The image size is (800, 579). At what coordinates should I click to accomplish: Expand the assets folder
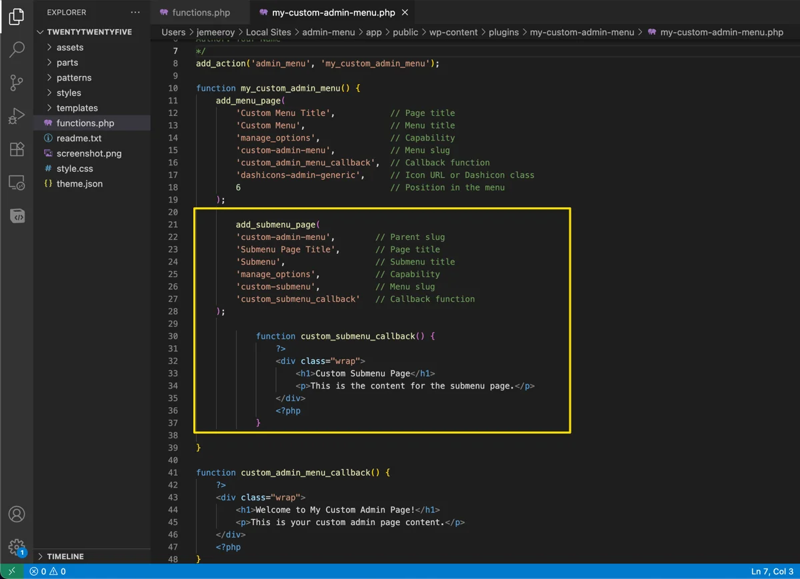pos(69,47)
